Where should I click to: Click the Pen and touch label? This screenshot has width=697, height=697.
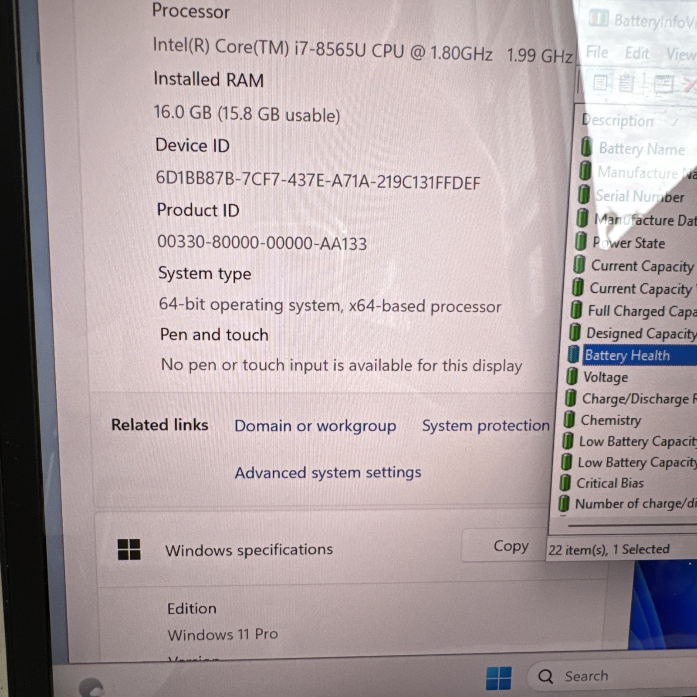[x=214, y=335]
